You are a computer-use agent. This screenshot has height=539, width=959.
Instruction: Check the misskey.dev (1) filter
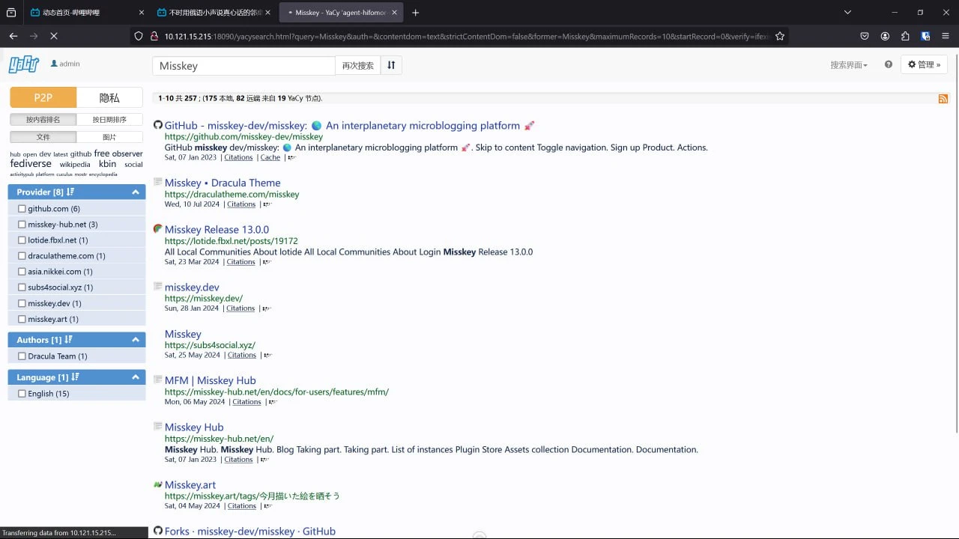[x=22, y=303]
